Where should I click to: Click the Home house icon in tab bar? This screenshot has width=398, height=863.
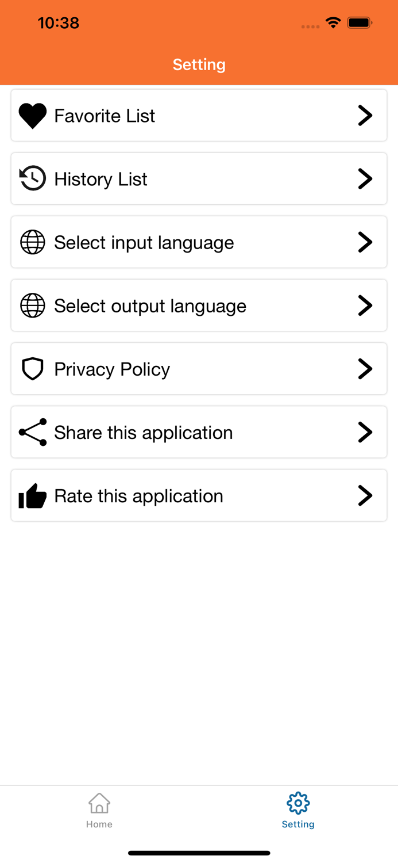click(x=99, y=802)
